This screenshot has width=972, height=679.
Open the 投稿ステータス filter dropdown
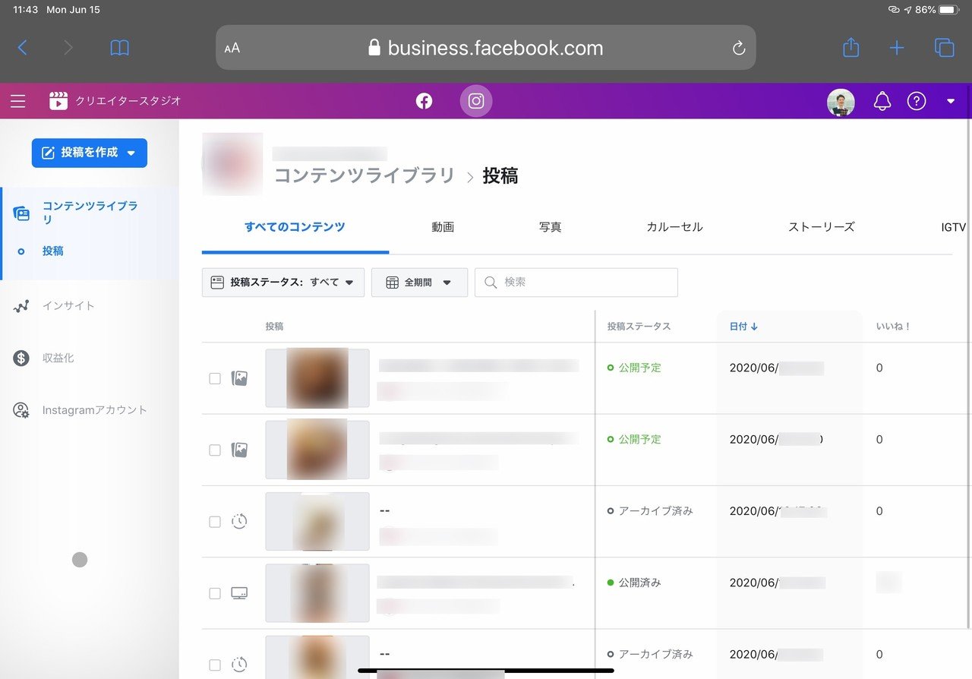pos(282,282)
